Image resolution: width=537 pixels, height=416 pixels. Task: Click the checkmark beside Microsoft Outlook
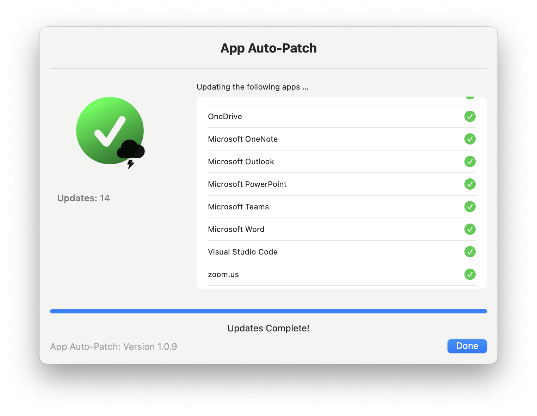(x=470, y=161)
